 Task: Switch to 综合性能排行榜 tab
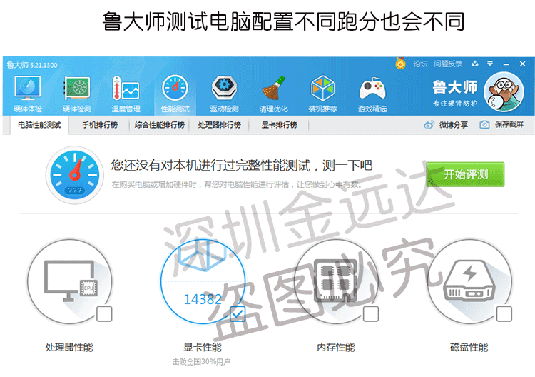[159, 125]
